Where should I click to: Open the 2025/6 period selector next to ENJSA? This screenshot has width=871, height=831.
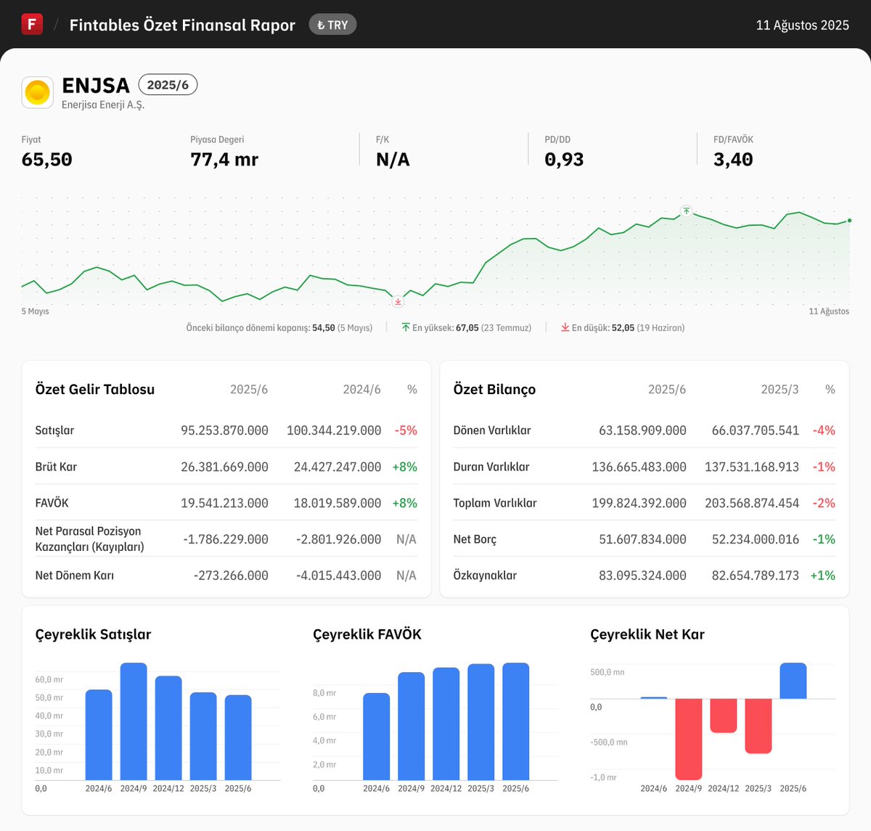pos(168,84)
